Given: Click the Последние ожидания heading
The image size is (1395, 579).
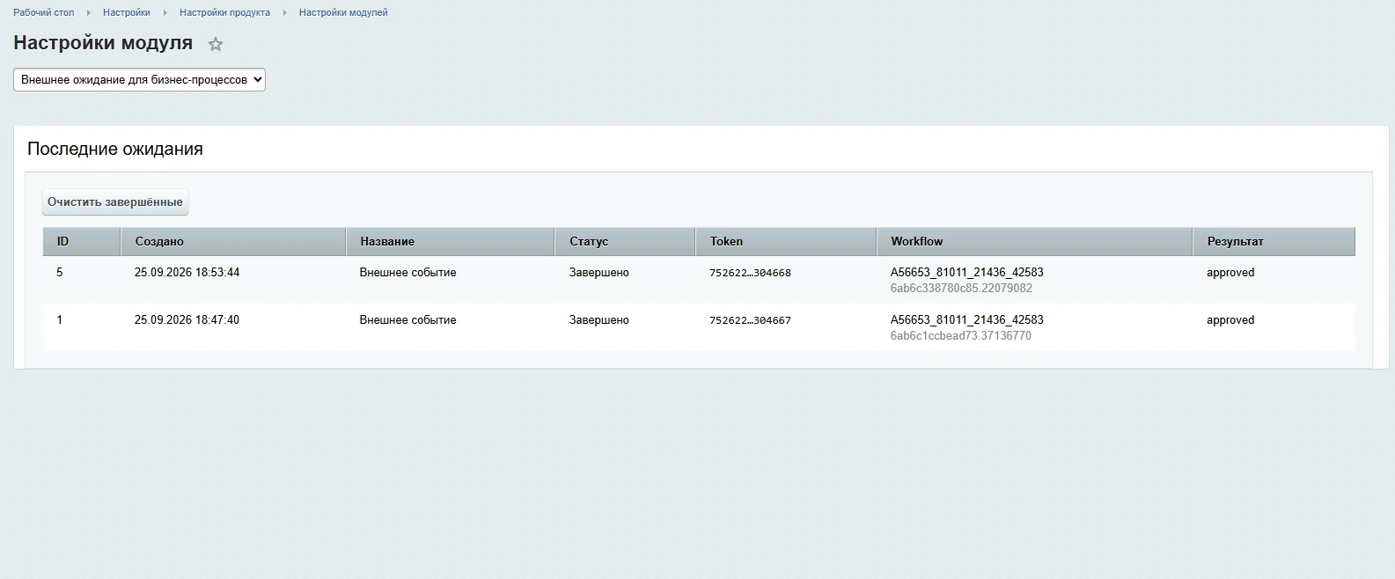Looking at the screenshot, I should click(x=115, y=149).
